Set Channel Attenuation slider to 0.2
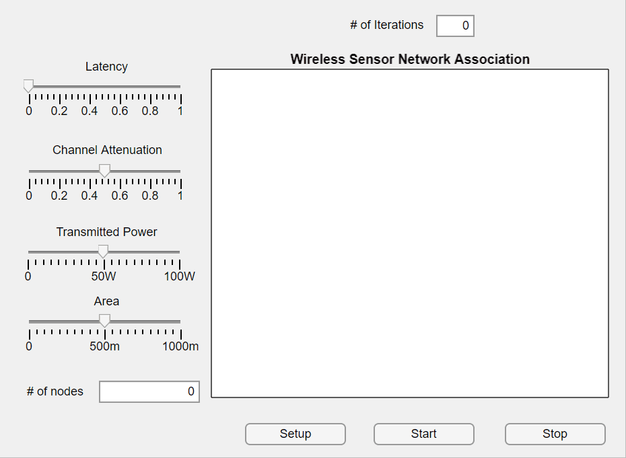 59,171
